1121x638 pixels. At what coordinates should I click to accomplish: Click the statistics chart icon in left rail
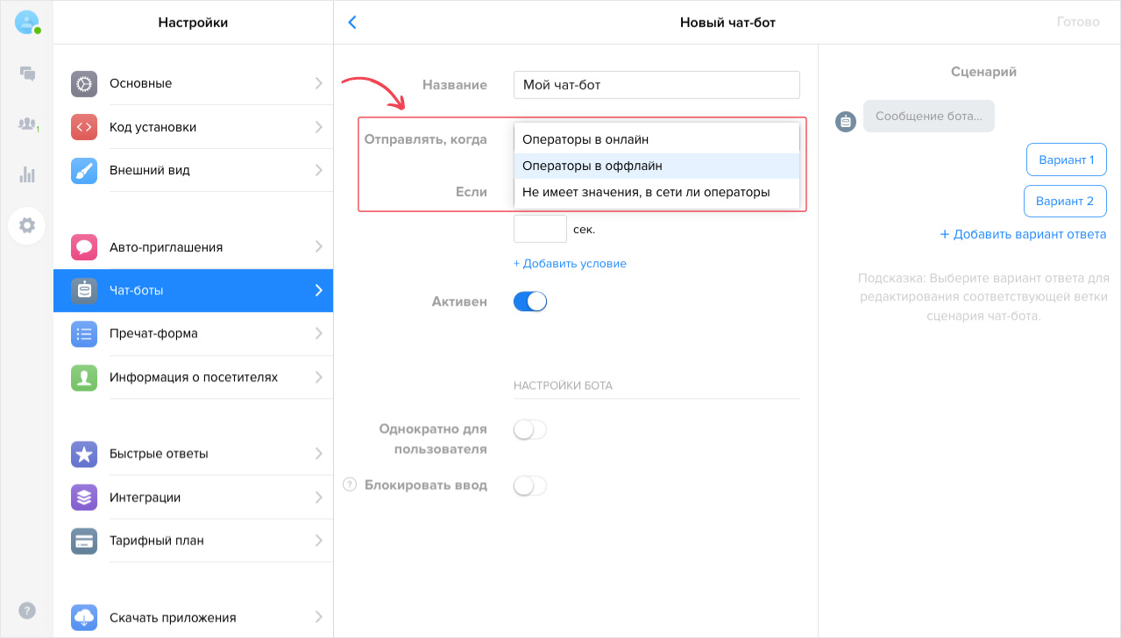[27, 174]
